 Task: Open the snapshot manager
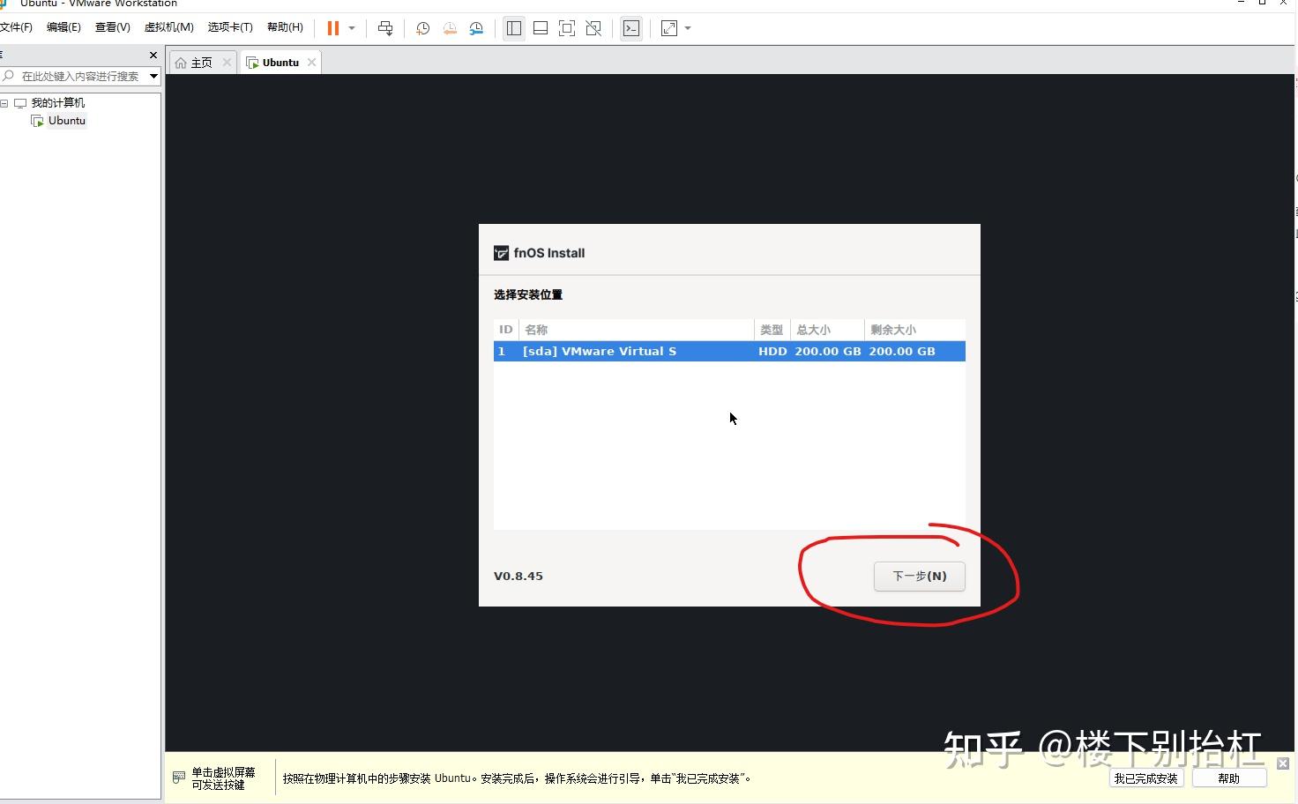pos(476,28)
